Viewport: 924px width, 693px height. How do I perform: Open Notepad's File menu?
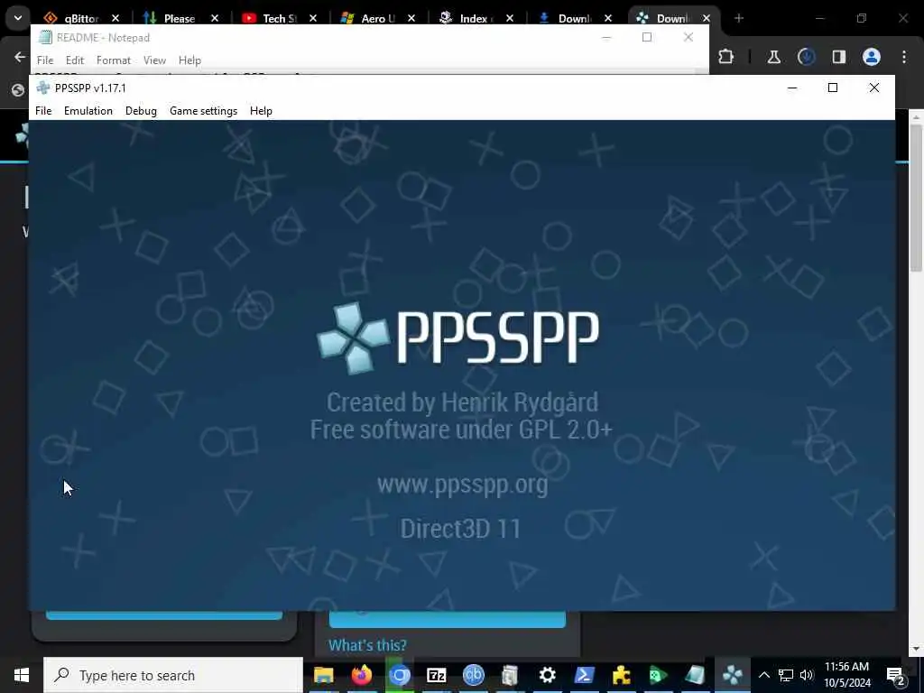tap(45, 60)
